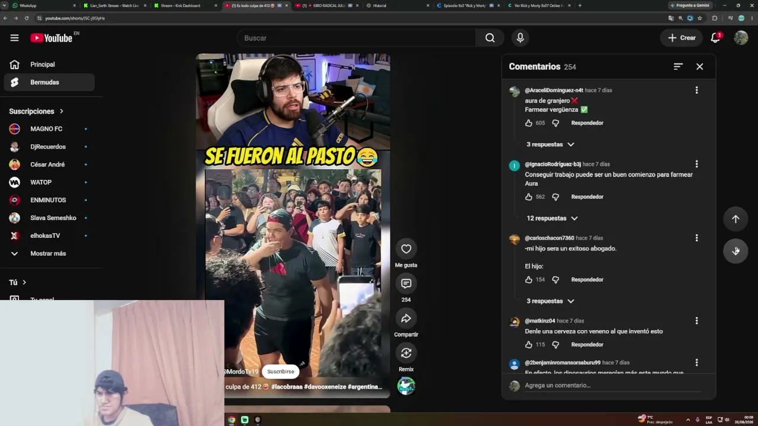
Task: Open the zoom magnifier in the address bar
Action: pos(680,18)
